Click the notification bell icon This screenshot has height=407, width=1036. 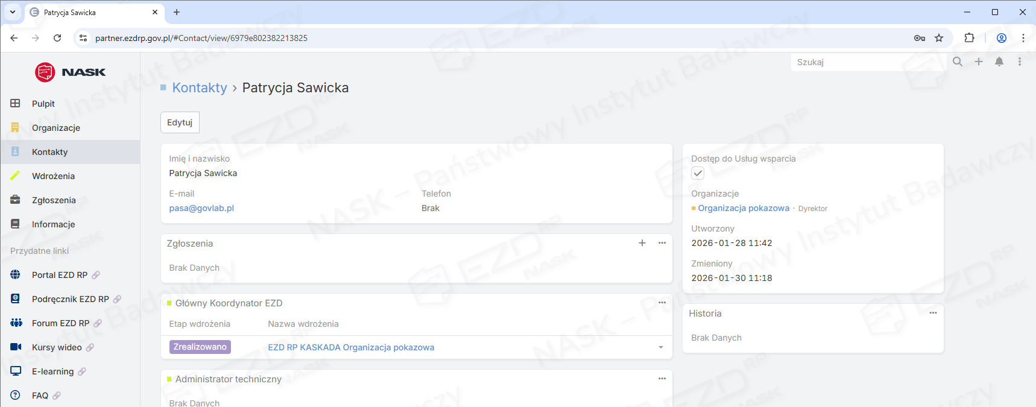pos(999,62)
